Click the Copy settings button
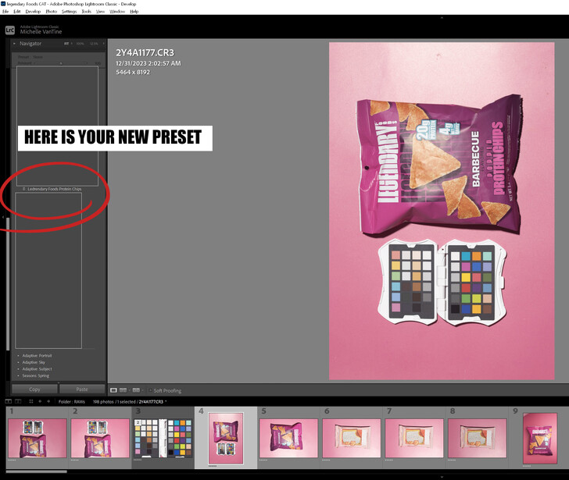Screen dimensions: 569x480 click(34, 389)
